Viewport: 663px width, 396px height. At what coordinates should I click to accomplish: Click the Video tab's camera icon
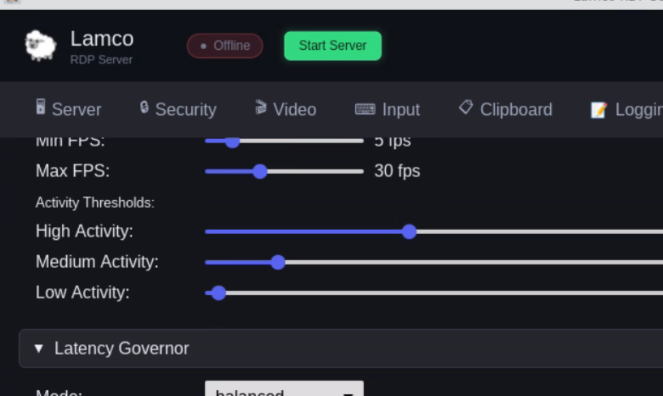[x=260, y=106]
